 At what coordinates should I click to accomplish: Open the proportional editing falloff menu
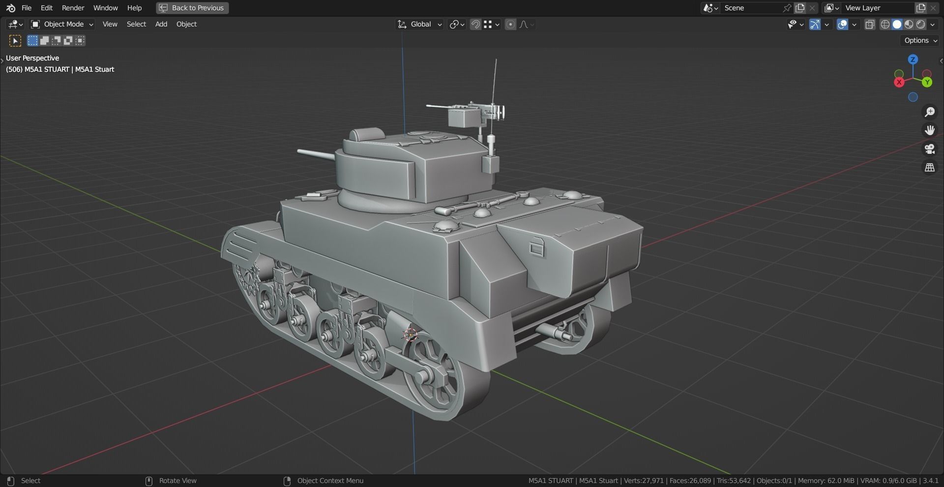[527, 24]
